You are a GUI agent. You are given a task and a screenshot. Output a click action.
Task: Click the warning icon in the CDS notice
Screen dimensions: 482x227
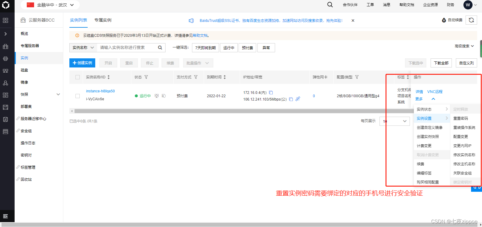click(x=77, y=36)
